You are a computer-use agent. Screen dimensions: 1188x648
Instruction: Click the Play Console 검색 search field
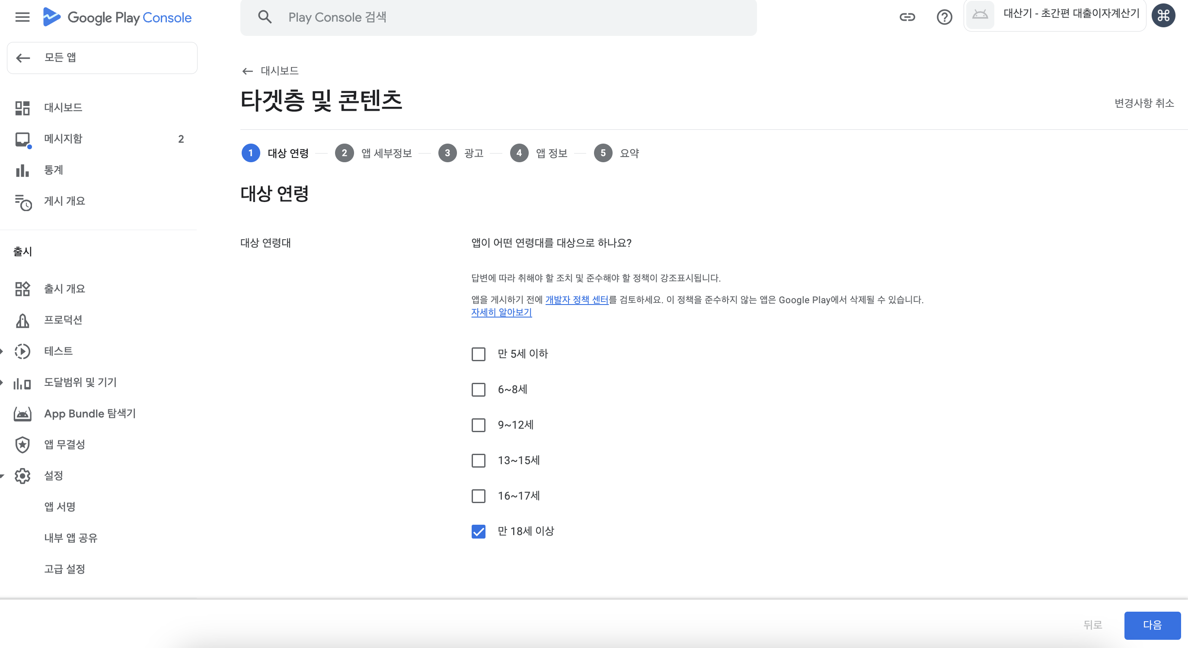click(x=498, y=18)
